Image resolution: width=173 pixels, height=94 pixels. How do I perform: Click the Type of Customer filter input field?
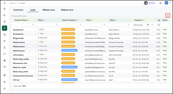[69, 25]
